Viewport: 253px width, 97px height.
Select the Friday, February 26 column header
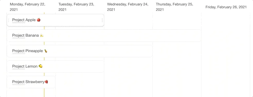pyautogui.click(x=226, y=7)
